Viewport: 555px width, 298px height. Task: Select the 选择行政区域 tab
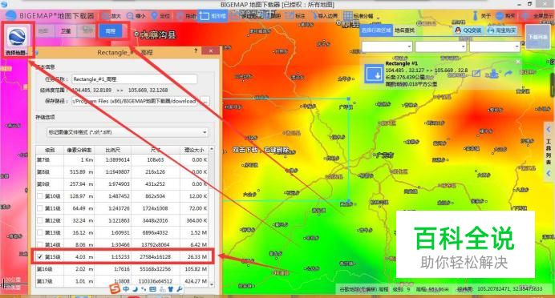click(x=376, y=30)
